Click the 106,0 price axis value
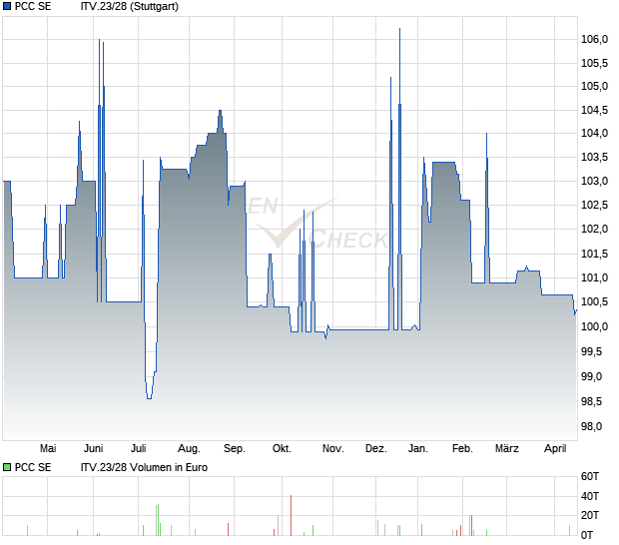Screen dimensions: 619x545 point(594,39)
